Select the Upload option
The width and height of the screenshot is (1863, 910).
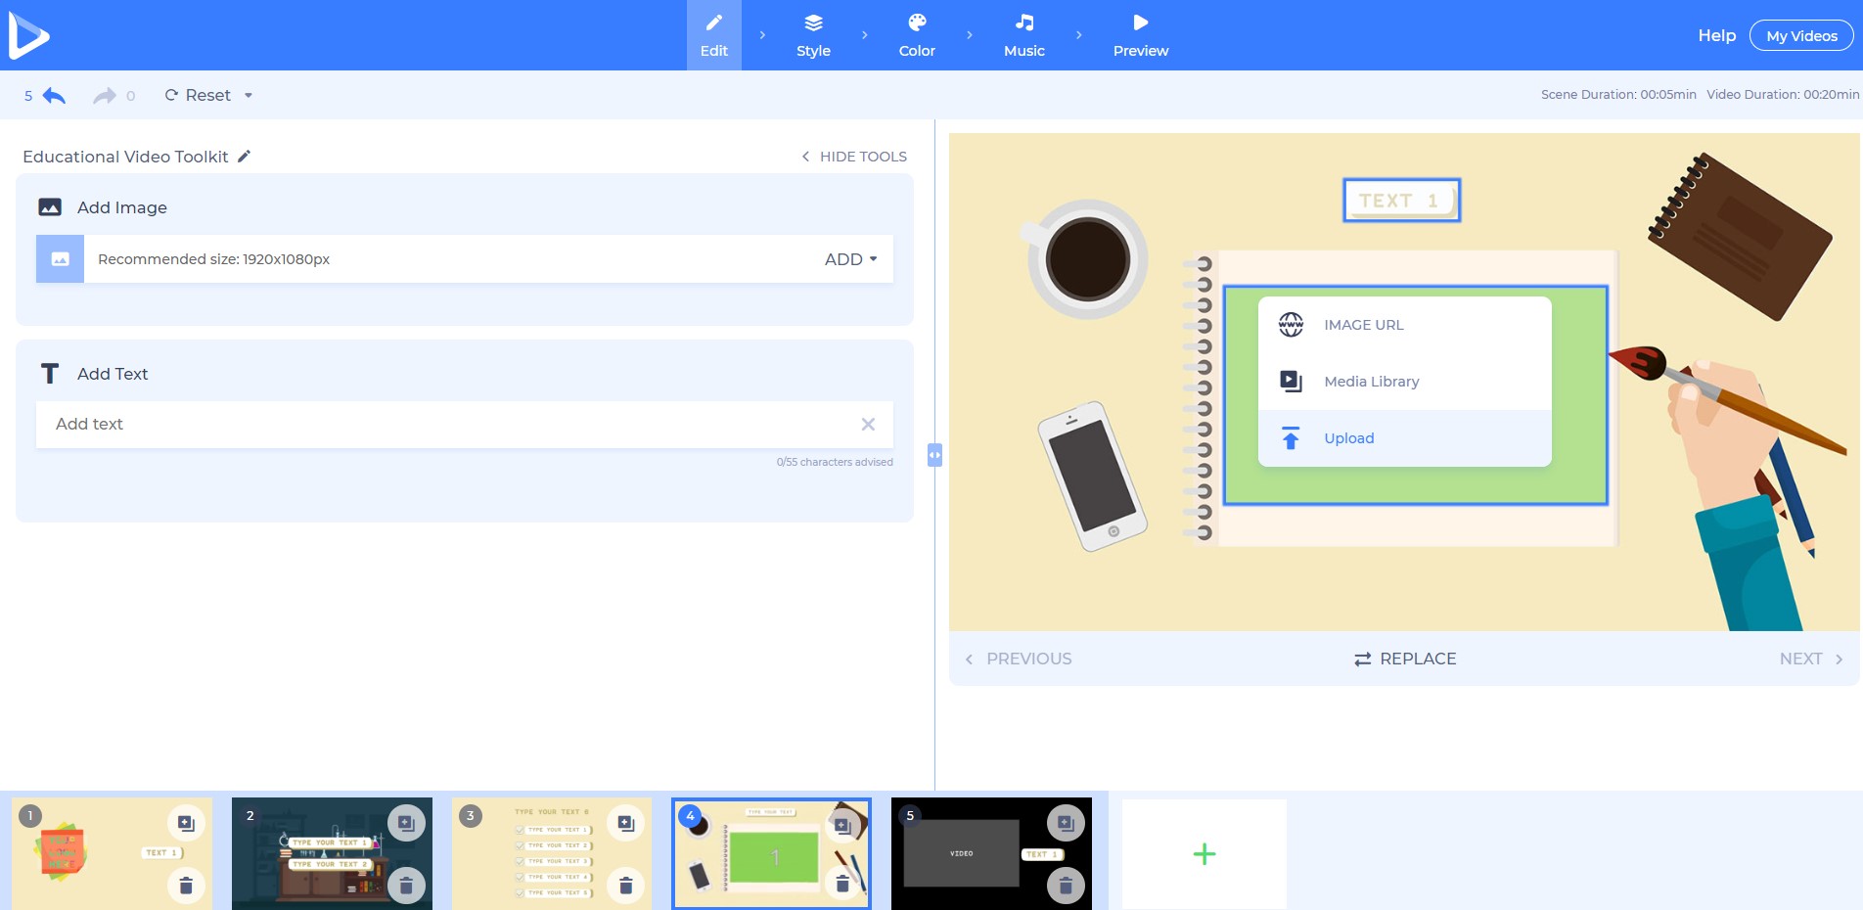tap(1348, 437)
